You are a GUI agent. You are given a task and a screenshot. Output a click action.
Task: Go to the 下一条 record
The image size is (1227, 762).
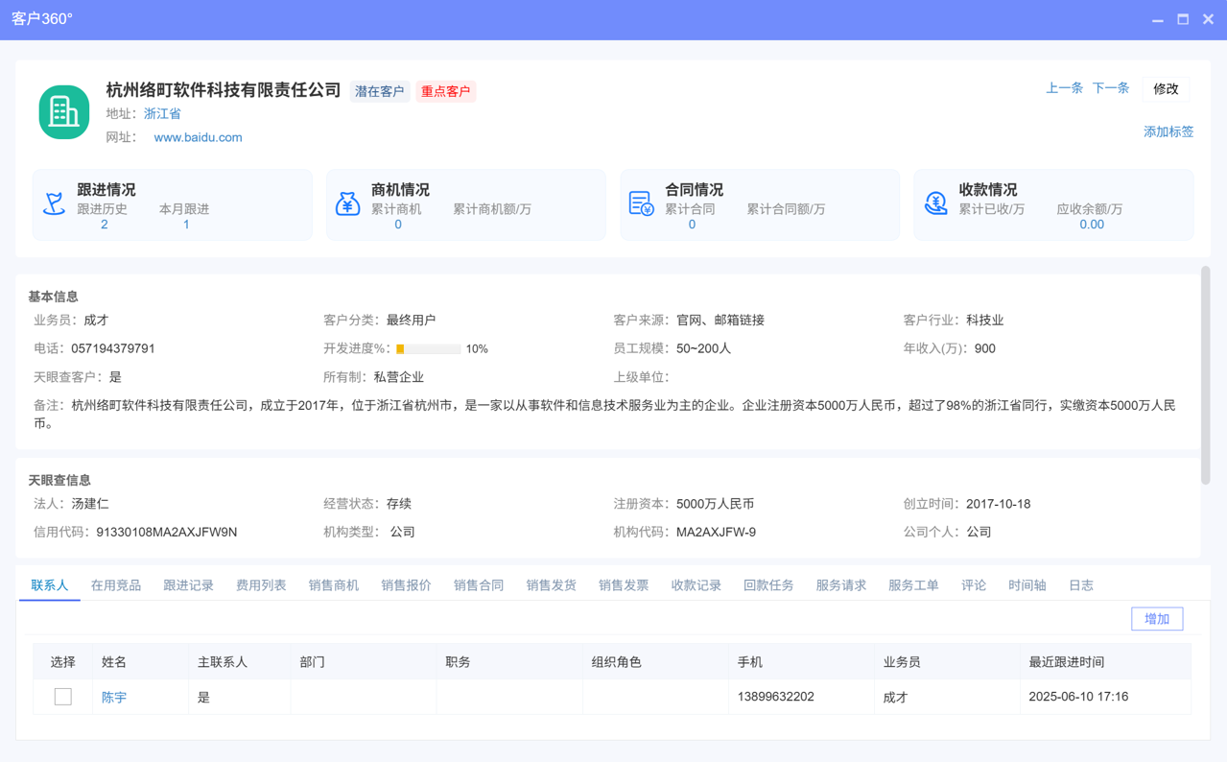pyautogui.click(x=1110, y=87)
